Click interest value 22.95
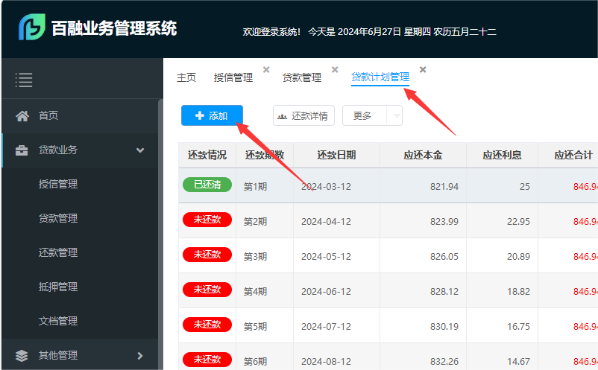Viewport: 598px width, 370px height. tap(518, 222)
